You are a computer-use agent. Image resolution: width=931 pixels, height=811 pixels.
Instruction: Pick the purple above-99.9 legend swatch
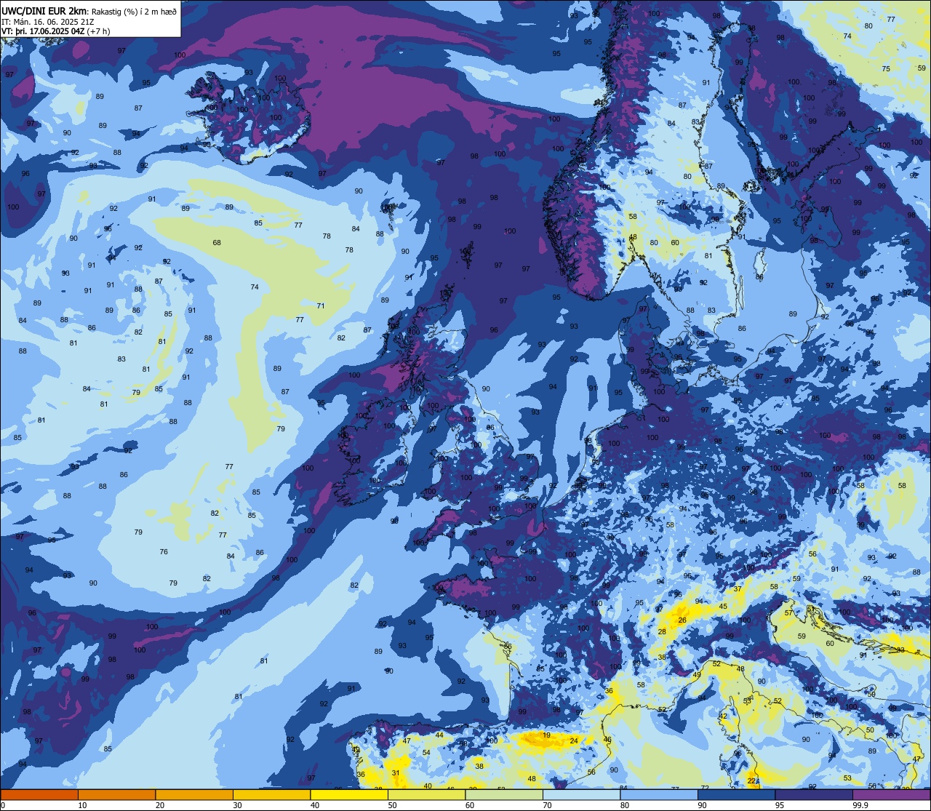tap(892, 794)
